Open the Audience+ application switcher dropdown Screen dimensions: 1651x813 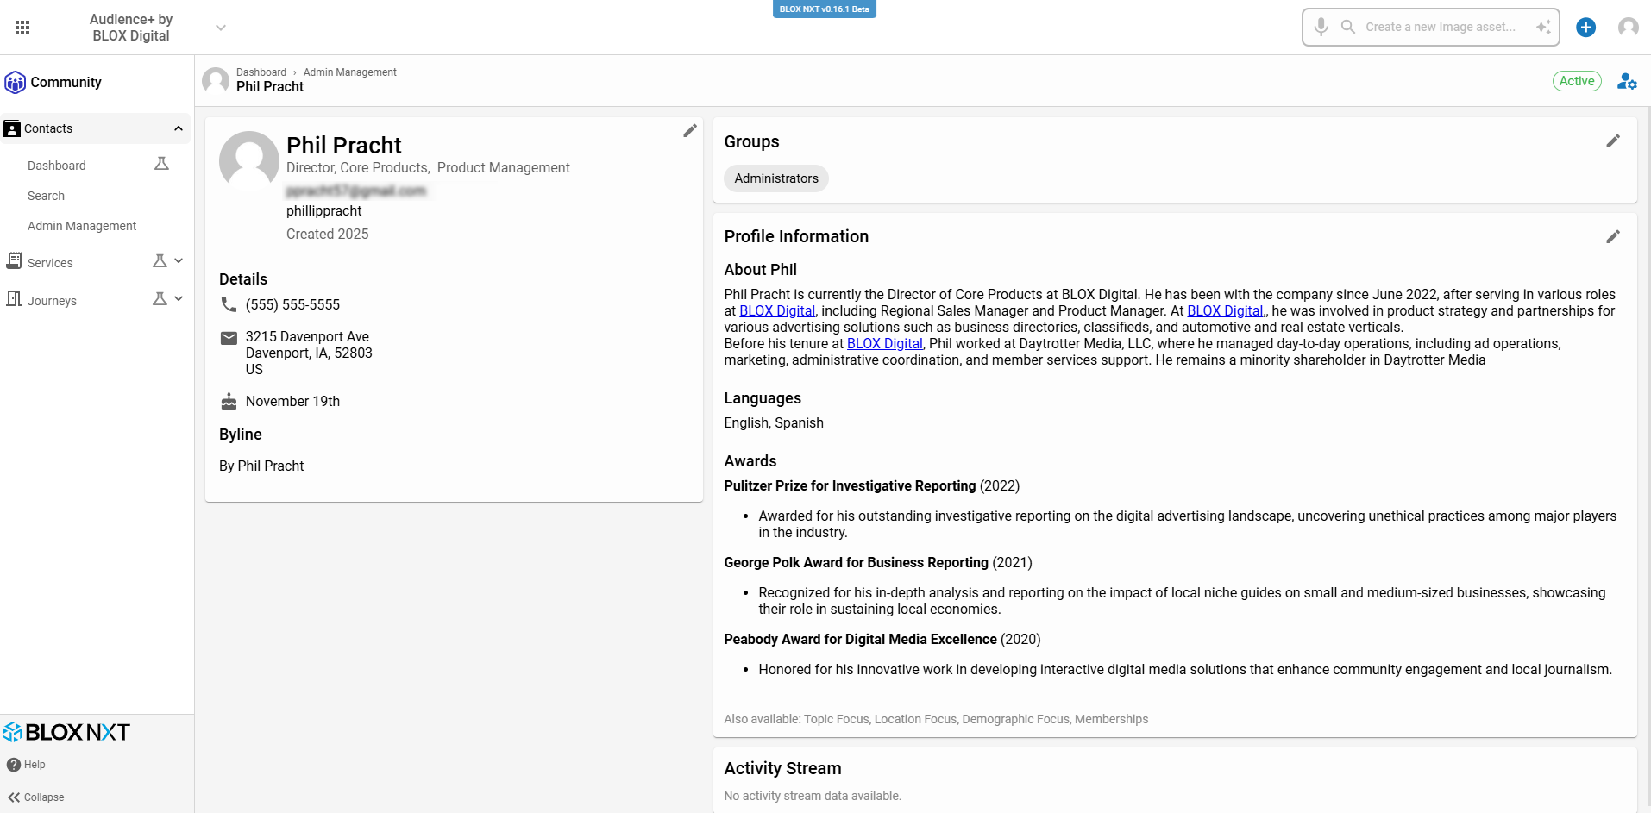tap(221, 28)
